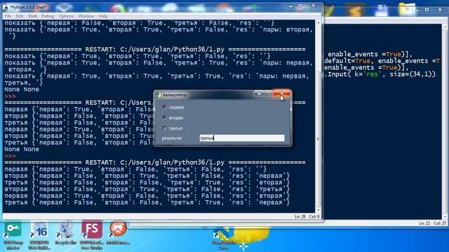Open the Shell menu
The width and height of the screenshot is (449, 252).
pos(32,16)
